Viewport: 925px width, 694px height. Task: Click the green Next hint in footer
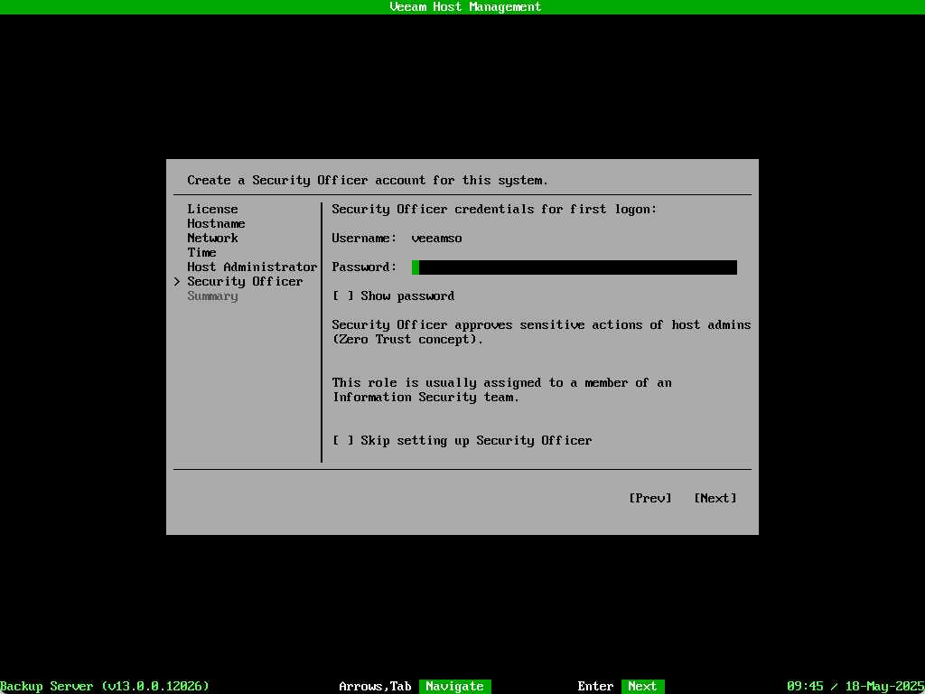642,687
